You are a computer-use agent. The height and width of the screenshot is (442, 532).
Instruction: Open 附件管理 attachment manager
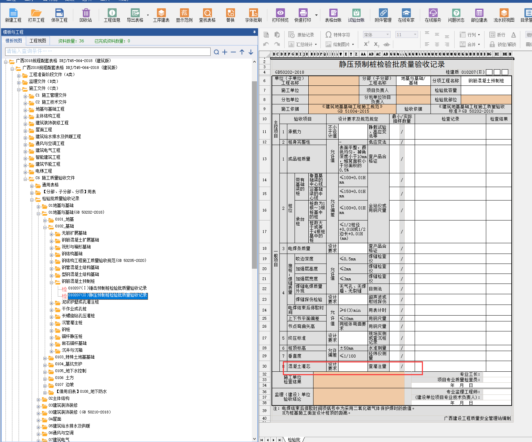(383, 16)
